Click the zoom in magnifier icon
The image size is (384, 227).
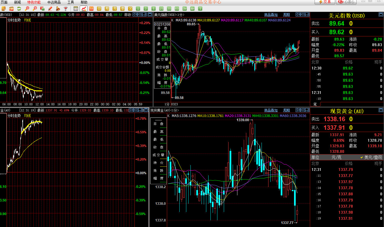(x=27, y=9)
